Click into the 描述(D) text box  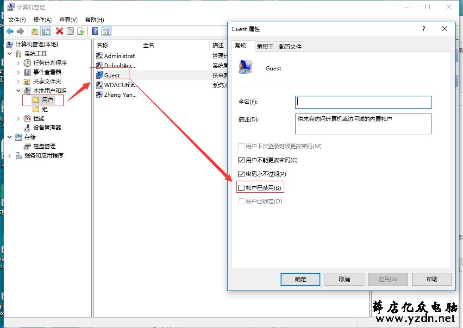[363, 124]
